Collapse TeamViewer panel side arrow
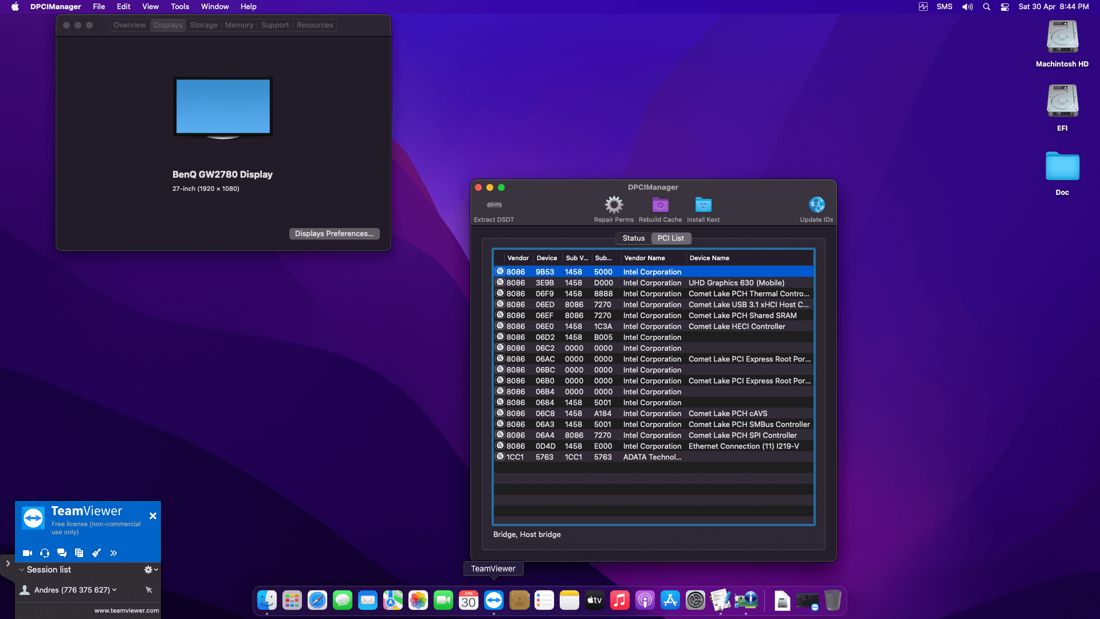1100x619 pixels. (7, 563)
